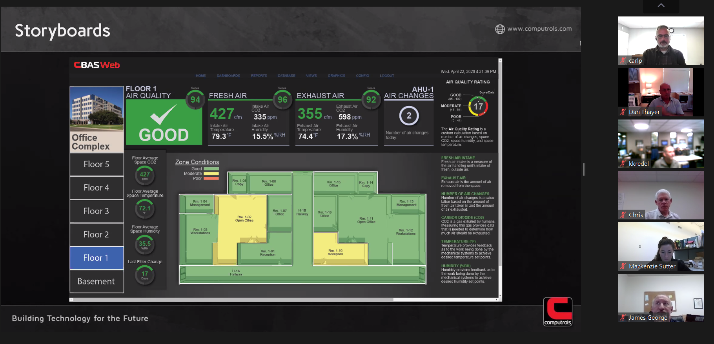Select the Floor 3 button

[x=97, y=211]
